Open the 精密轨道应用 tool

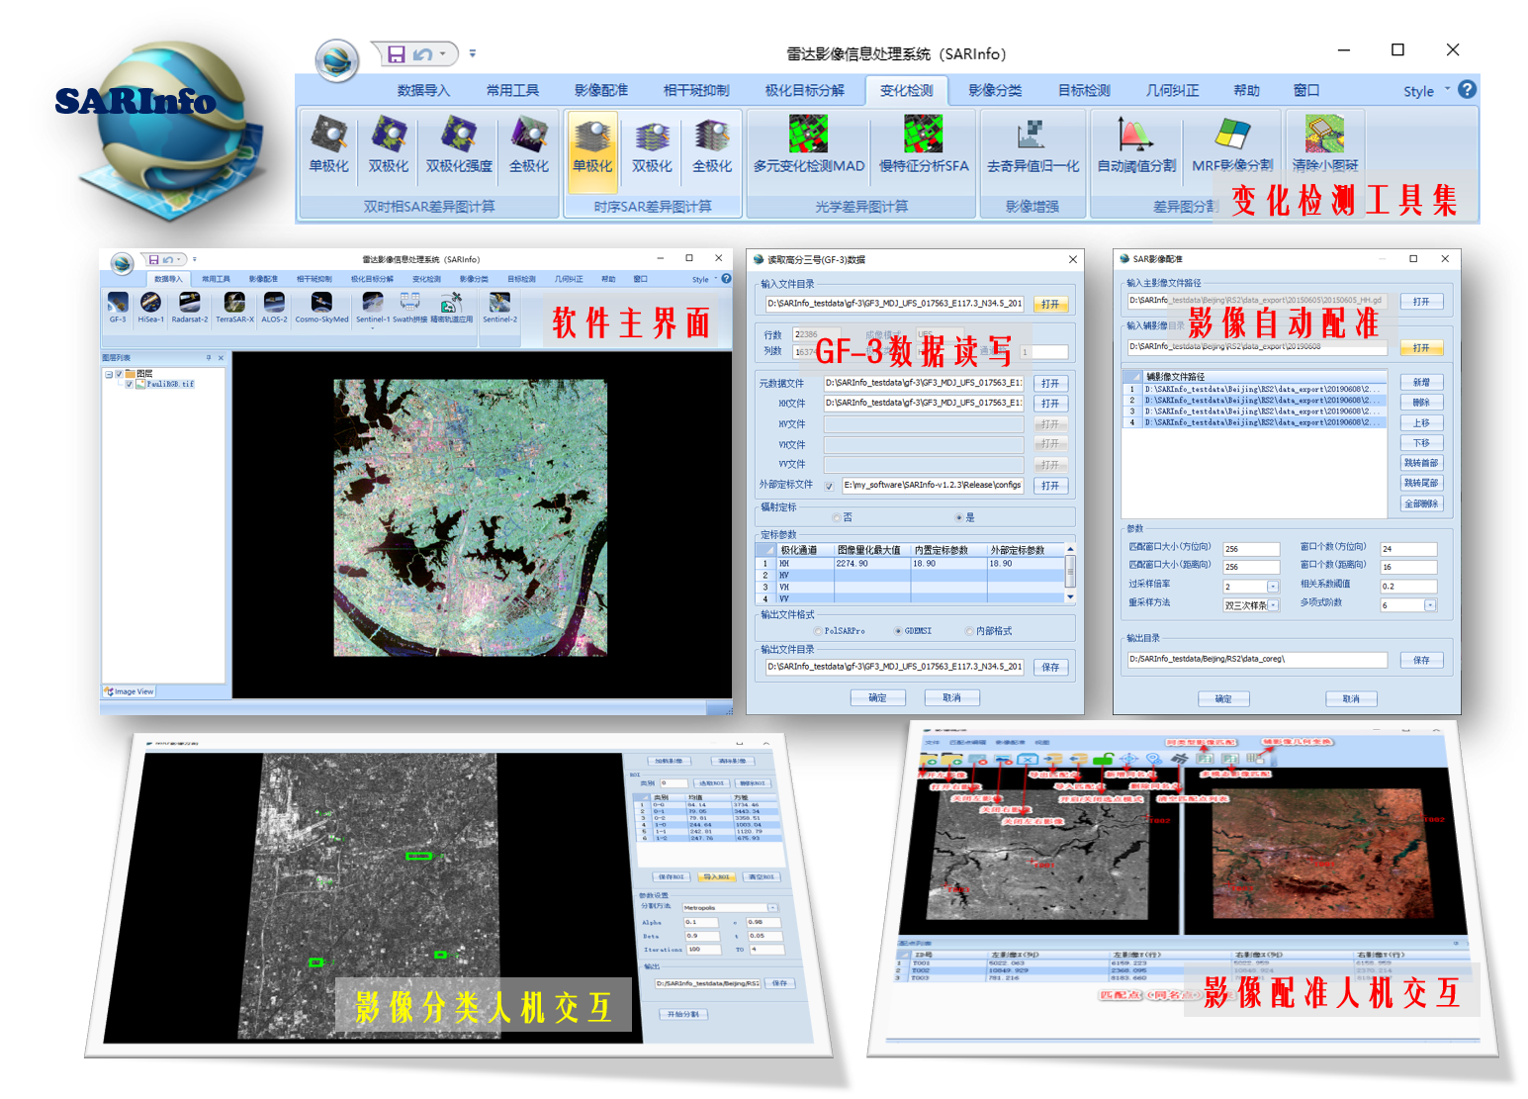click(452, 308)
